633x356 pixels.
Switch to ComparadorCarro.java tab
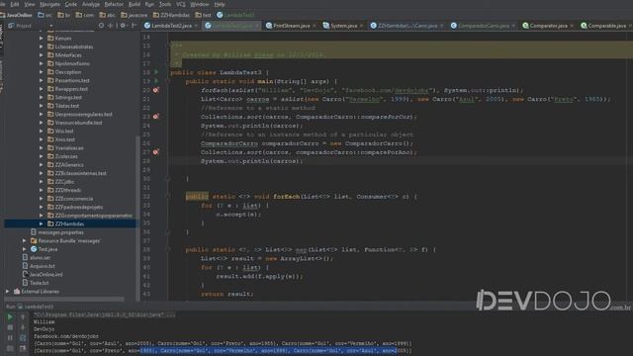(484, 26)
